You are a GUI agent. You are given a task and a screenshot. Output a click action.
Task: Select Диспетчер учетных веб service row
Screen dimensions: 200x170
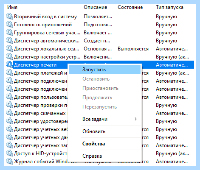tap(41, 129)
